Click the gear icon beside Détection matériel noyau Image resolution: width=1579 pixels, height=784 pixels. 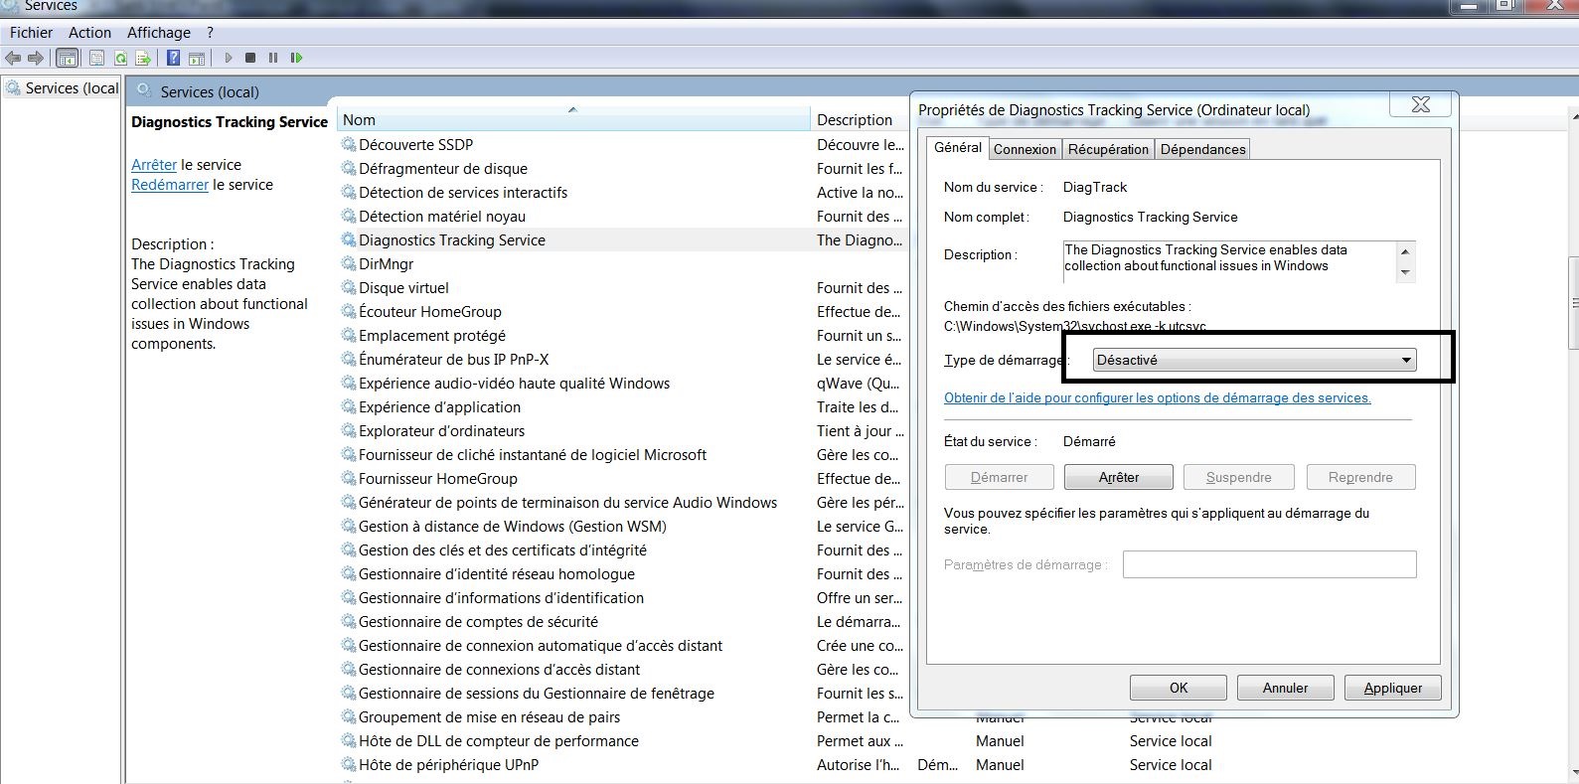point(349,216)
